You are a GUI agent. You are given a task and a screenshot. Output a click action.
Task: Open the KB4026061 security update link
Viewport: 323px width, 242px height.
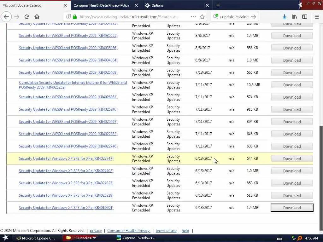point(68,97)
